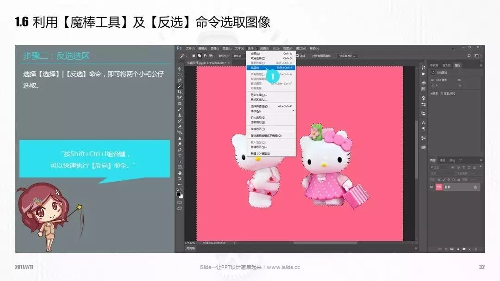This screenshot has width=500, height=281.
Task: Open the Libraries cloud panel icon
Action: click(424, 147)
